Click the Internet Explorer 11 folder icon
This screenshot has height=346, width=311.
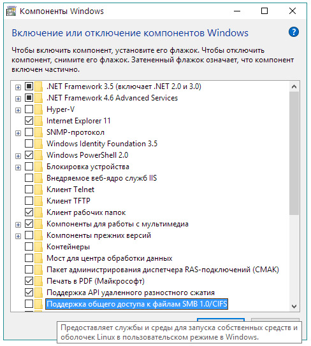pyautogui.click(x=38, y=121)
